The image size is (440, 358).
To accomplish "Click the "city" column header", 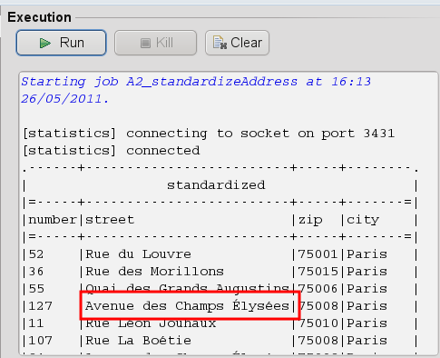I will tap(363, 220).
